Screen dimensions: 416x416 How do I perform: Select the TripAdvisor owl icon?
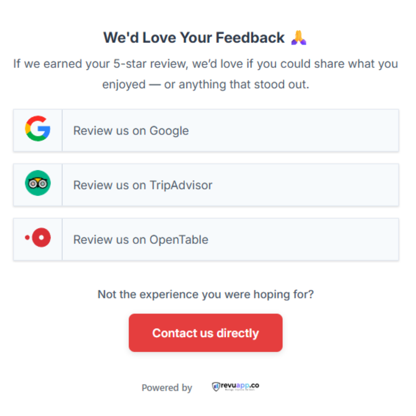coord(38,184)
